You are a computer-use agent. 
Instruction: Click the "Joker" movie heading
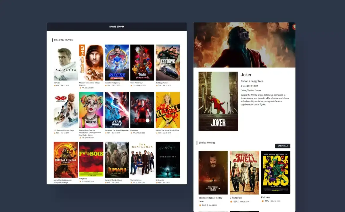246,75
